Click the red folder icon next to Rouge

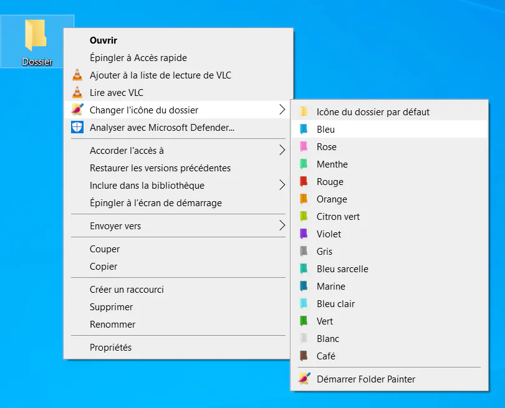click(x=304, y=181)
